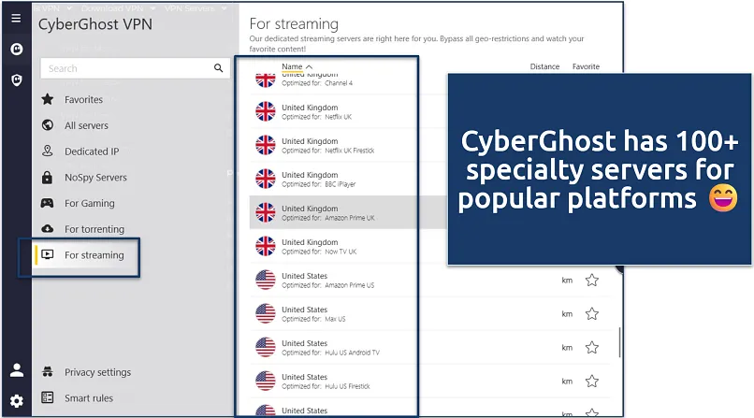Screen dimensions: 754x418
Task: Open the settings gear icon
Action: (17, 401)
